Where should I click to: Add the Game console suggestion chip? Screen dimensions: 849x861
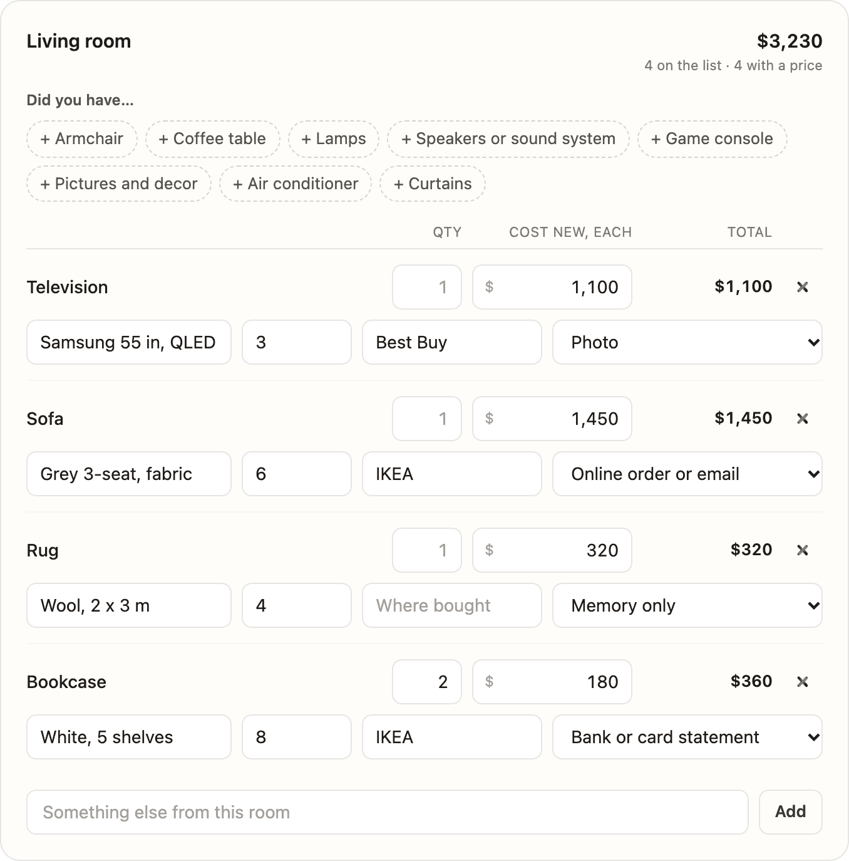pos(713,139)
